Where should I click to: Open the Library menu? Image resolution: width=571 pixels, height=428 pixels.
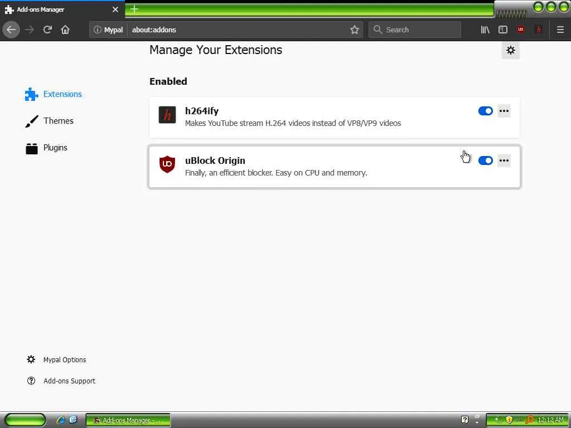tap(485, 30)
